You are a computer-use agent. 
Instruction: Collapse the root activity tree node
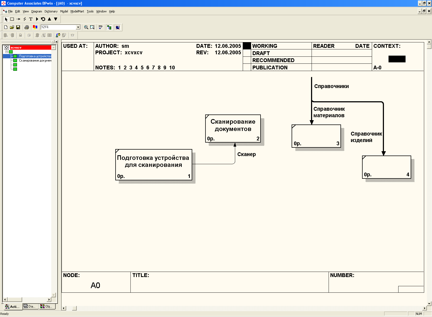pos(7,52)
